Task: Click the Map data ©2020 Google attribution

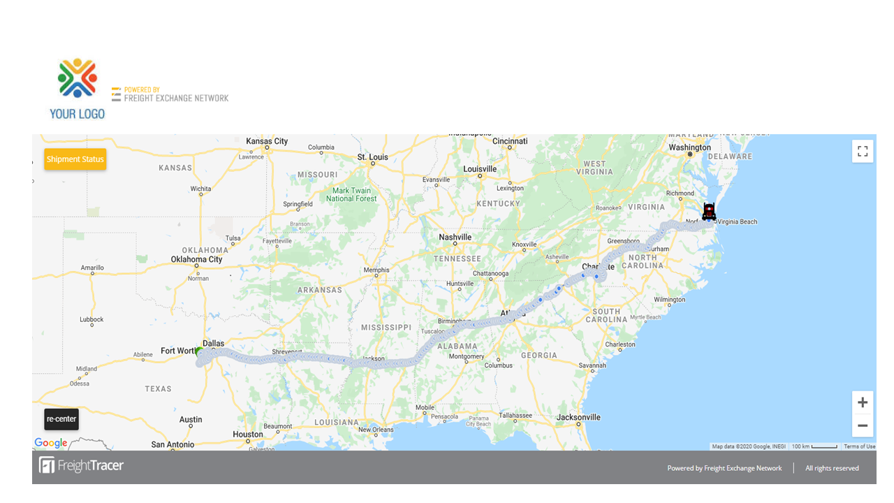Action: (749, 446)
